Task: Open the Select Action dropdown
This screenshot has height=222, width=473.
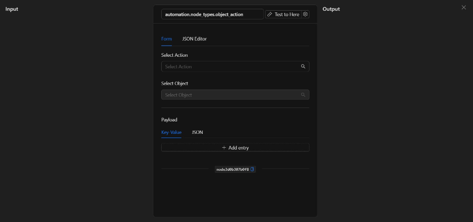Action: click(x=235, y=66)
